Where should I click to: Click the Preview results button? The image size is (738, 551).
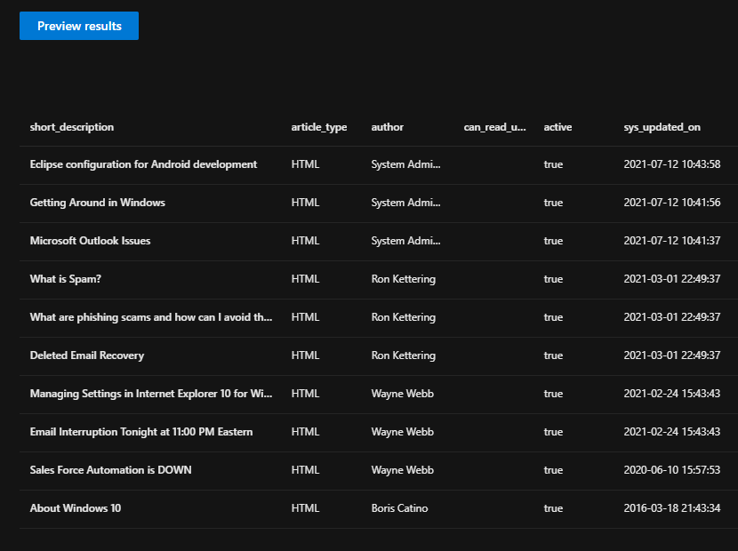78,26
